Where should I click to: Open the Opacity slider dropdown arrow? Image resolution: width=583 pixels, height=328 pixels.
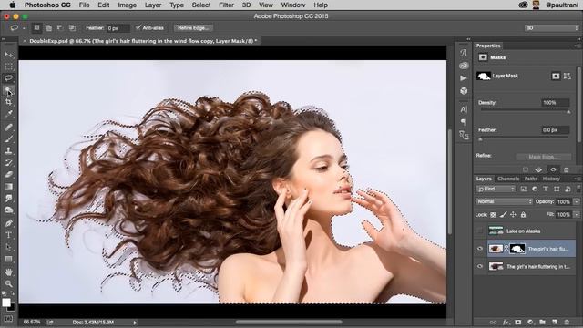[577, 201]
